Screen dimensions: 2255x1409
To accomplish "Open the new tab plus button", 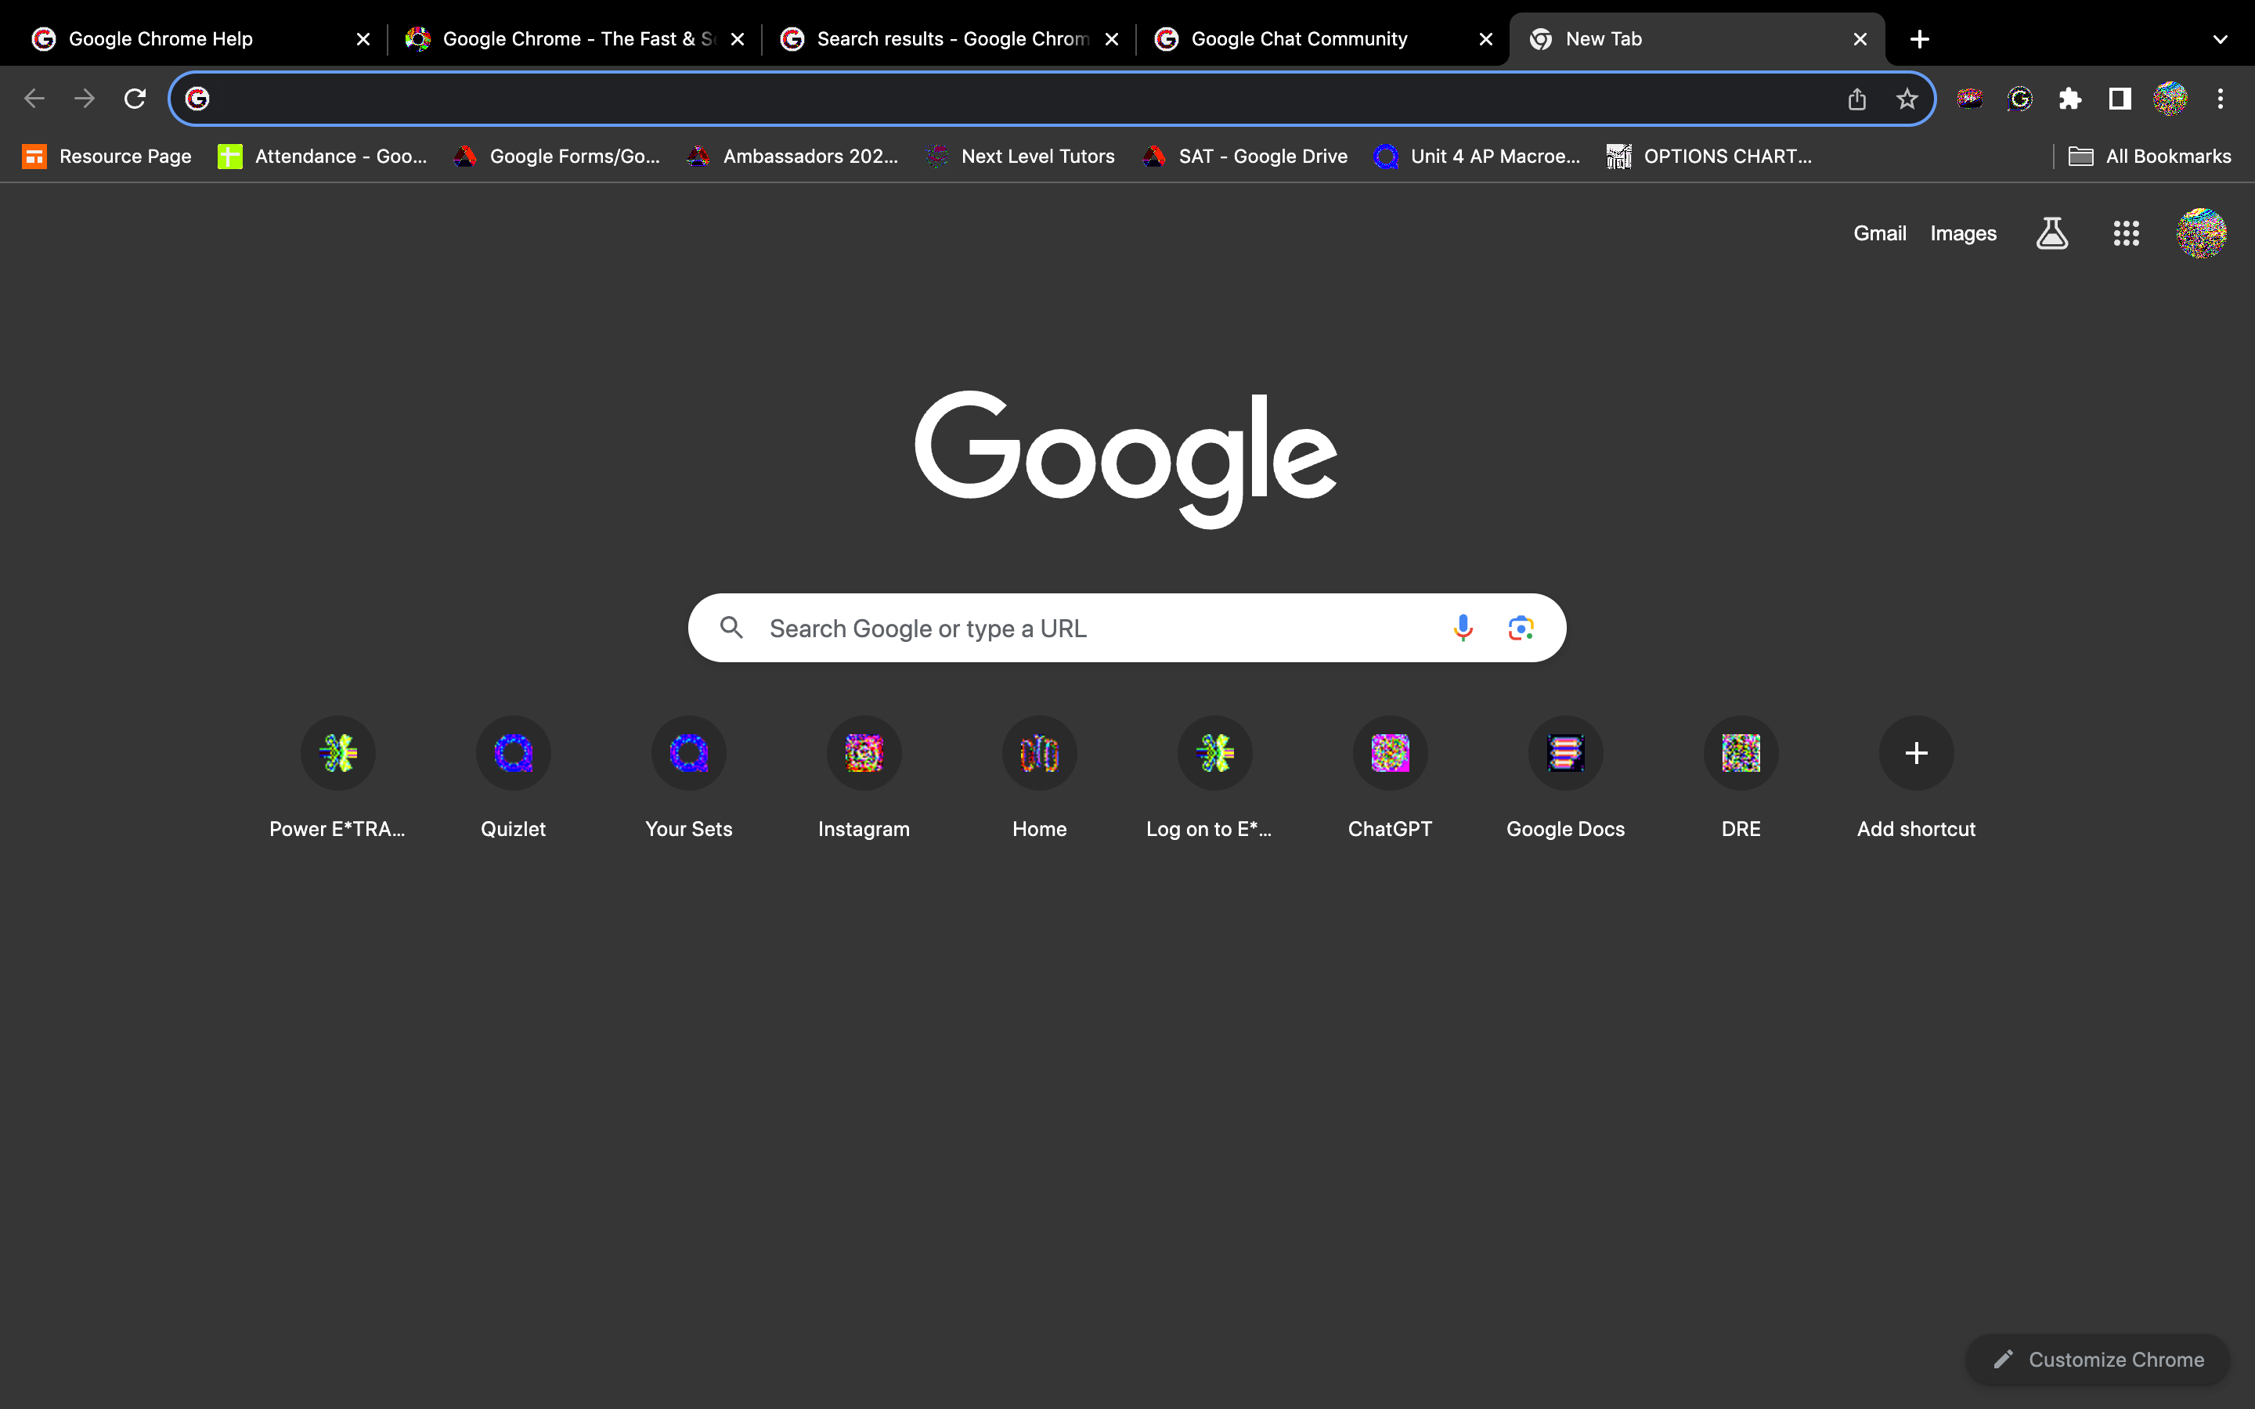I will 1920,39.
